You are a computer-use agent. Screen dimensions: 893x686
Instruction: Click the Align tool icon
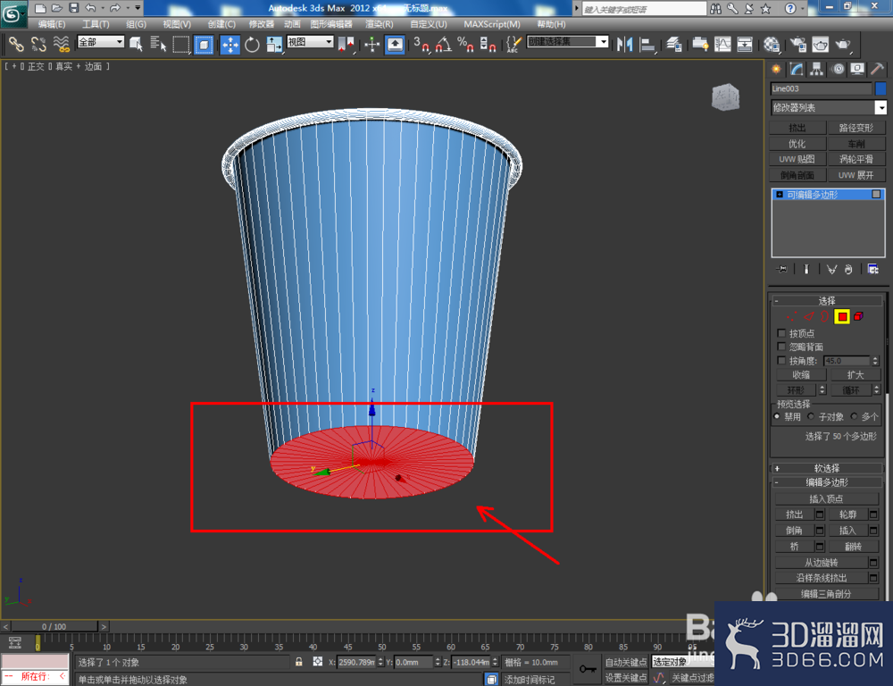647,44
